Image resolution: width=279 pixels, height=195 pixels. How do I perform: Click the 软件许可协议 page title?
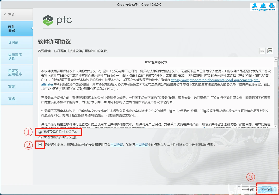pyautogui.click(x=54, y=42)
